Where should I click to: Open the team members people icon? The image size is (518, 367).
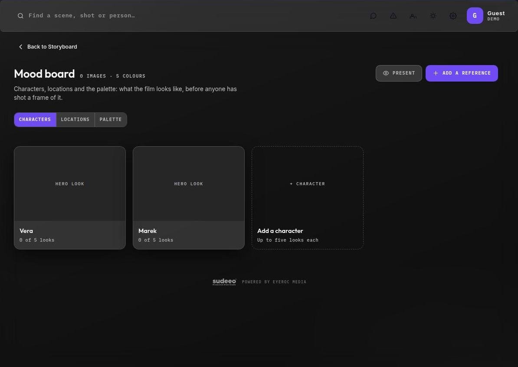coord(413,16)
